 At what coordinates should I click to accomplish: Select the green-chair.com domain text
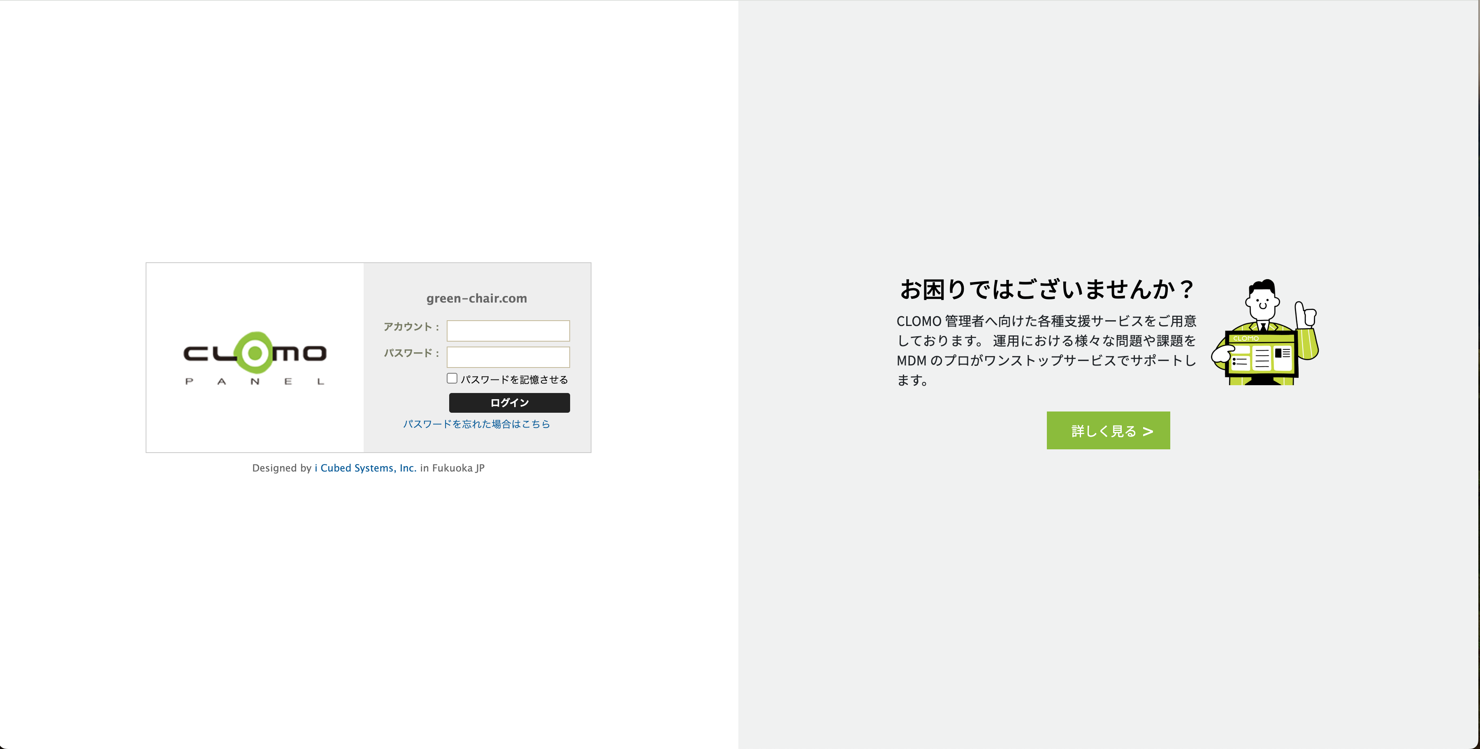tap(476, 298)
